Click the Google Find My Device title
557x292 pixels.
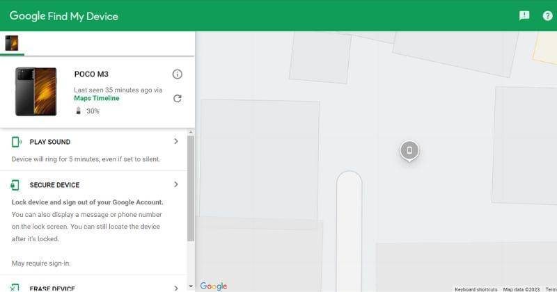(63, 16)
